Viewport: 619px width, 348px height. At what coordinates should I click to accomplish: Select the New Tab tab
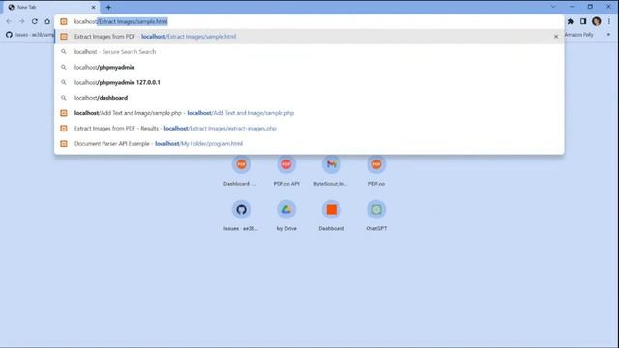click(50, 7)
